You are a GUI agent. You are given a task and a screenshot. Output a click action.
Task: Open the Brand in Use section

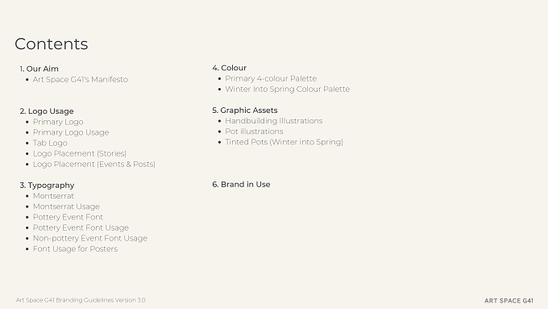coord(241,185)
